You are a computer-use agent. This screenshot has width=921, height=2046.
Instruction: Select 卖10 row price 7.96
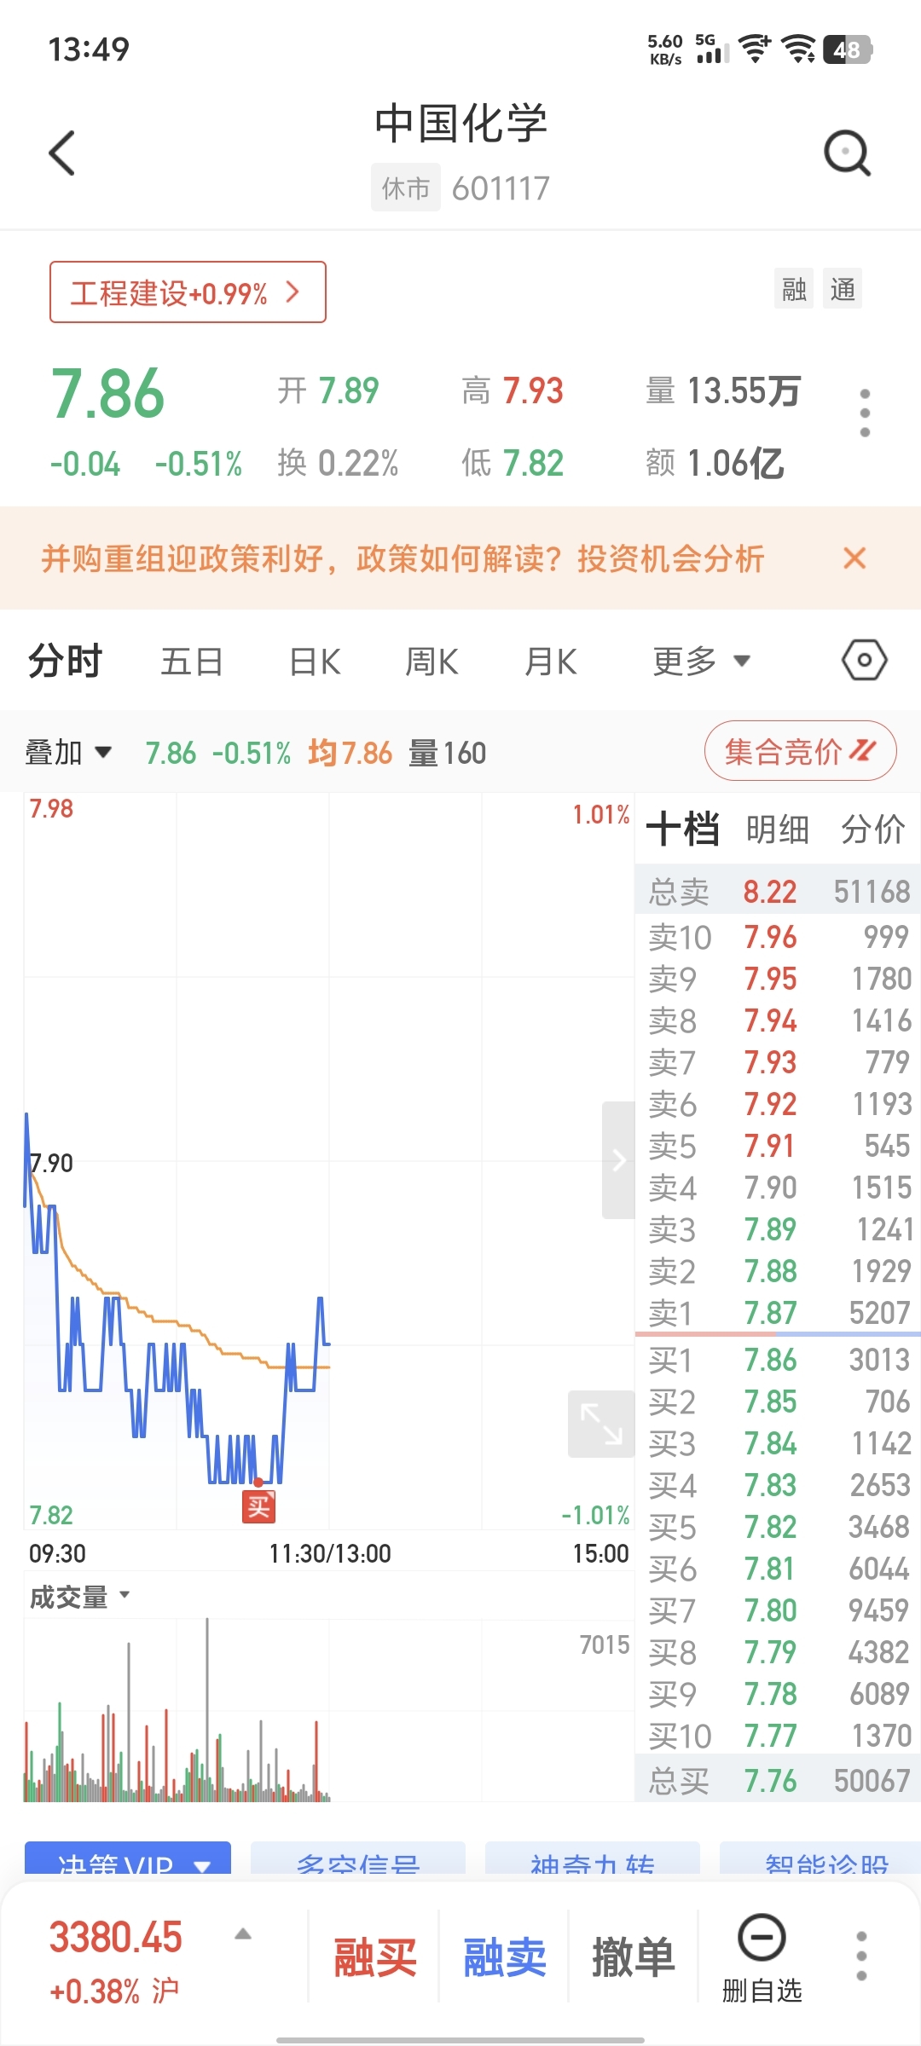coord(778,937)
